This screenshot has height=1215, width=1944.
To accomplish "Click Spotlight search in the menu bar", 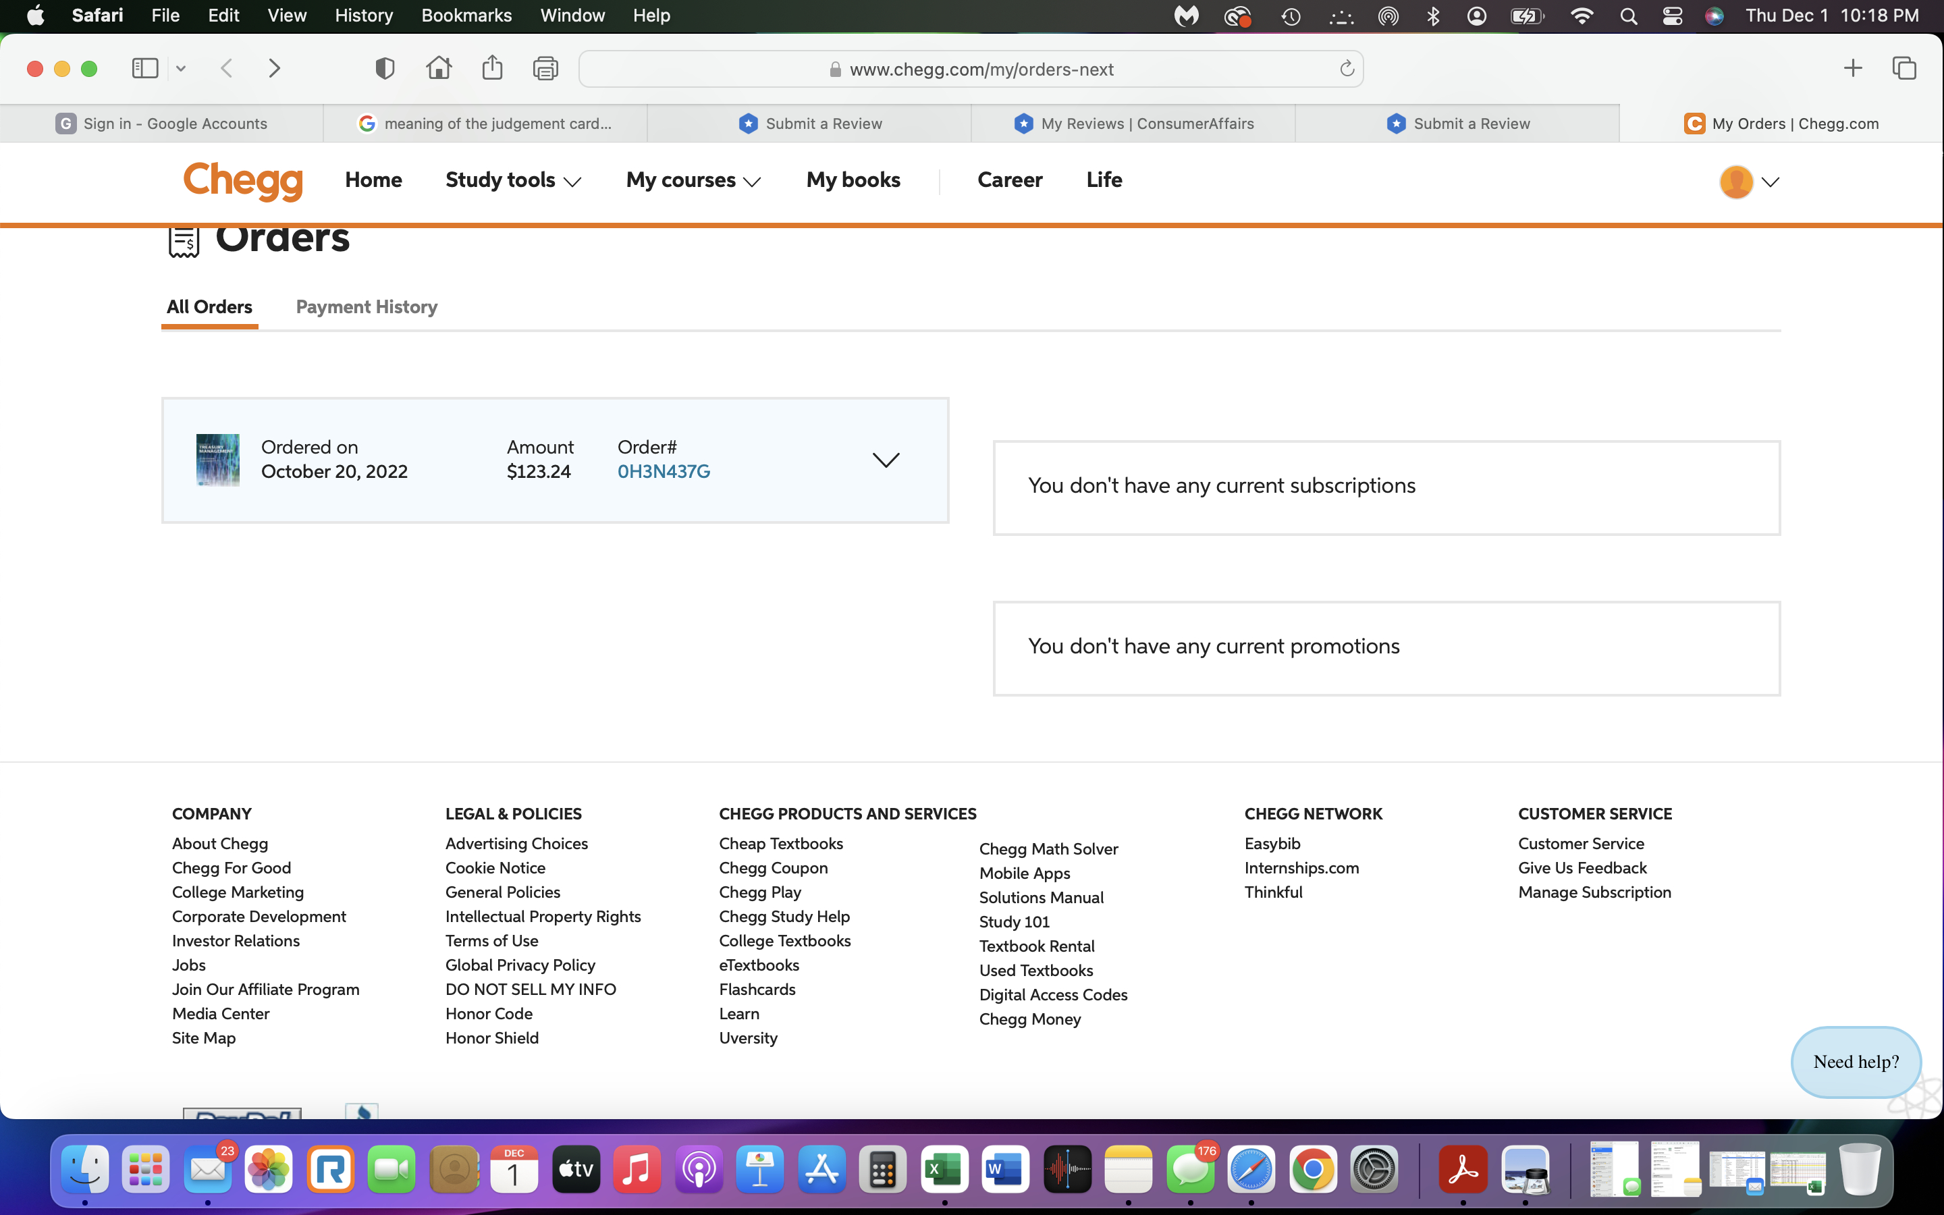I will pos(1628,16).
